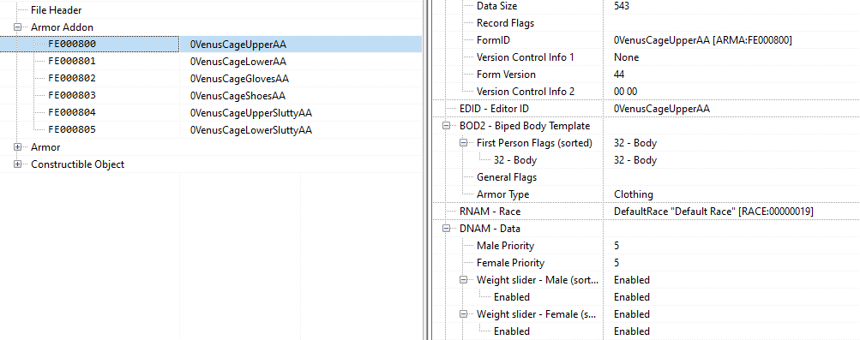Click Weight slider - Female label
860x340 pixels.
[538, 314]
